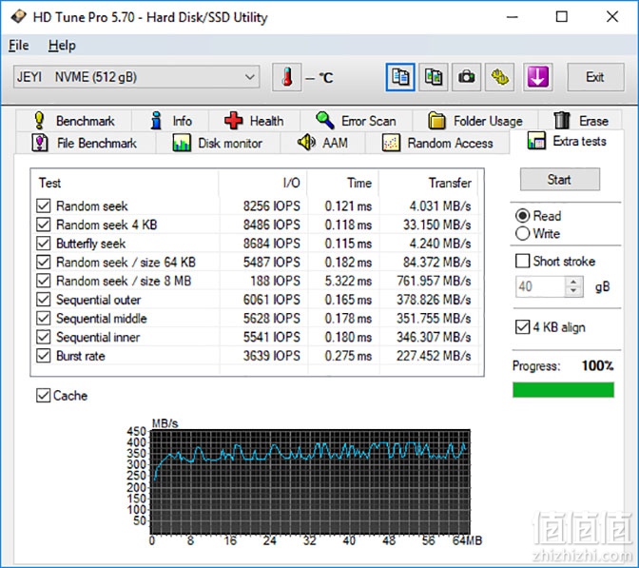Click the Exit button
The height and width of the screenshot is (568, 639).
[595, 77]
